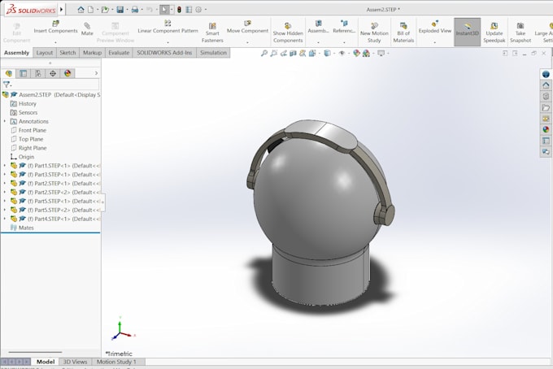Click Show Hidden Components
The image size is (553, 369).
coord(288,33)
